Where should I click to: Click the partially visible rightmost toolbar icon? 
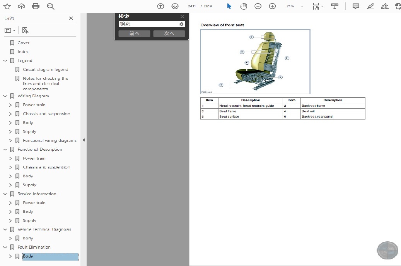coord(398,6)
